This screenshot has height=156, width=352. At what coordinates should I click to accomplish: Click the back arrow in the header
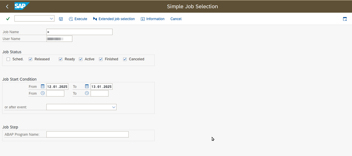click(7, 7)
